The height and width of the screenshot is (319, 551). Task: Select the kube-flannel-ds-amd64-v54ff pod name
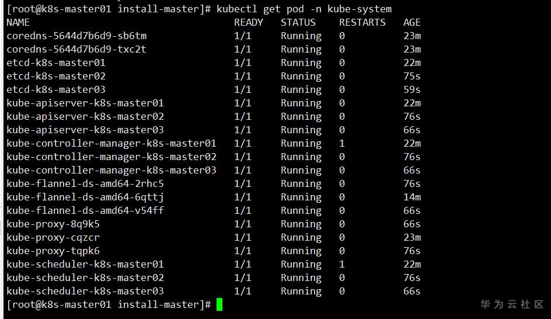(85, 210)
